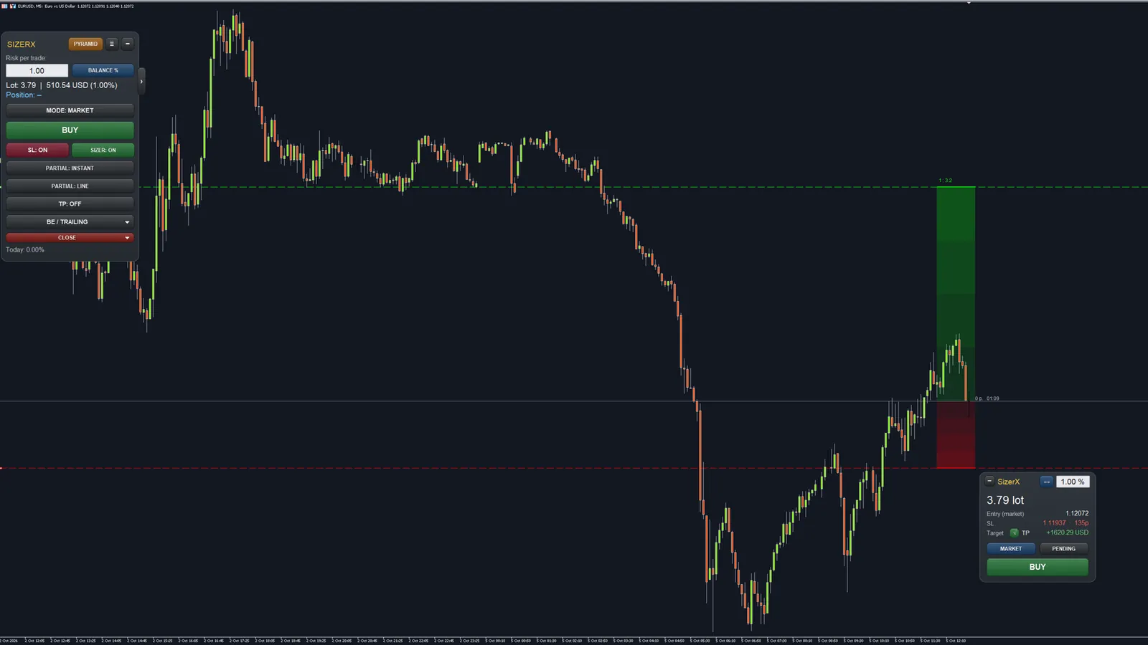Toggle the SL: ON button
Image resolution: width=1148 pixels, height=645 pixels.
[37, 150]
